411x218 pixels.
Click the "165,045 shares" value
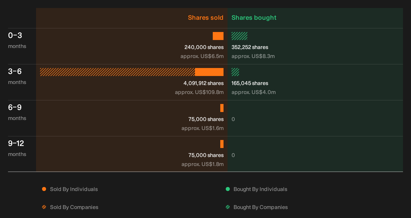coord(250,83)
